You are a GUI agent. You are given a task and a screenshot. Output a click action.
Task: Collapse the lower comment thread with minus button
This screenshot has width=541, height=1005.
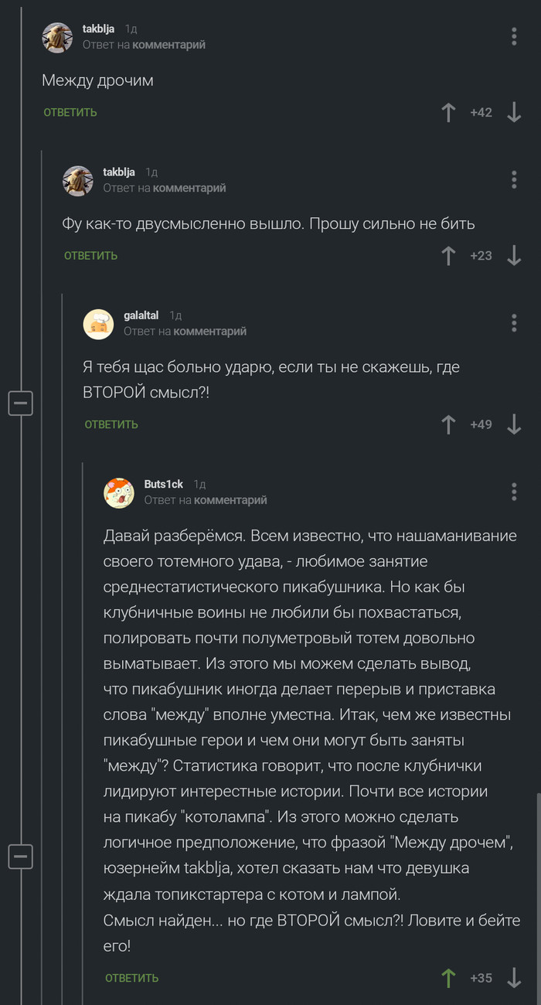click(x=21, y=857)
